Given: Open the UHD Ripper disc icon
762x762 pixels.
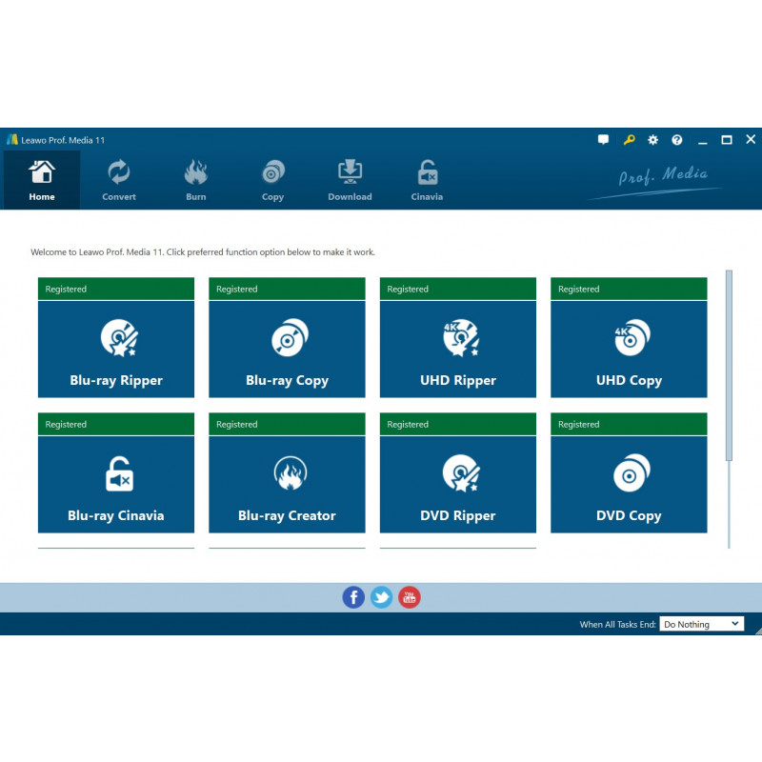Looking at the screenshot, I should coord(461,338).
